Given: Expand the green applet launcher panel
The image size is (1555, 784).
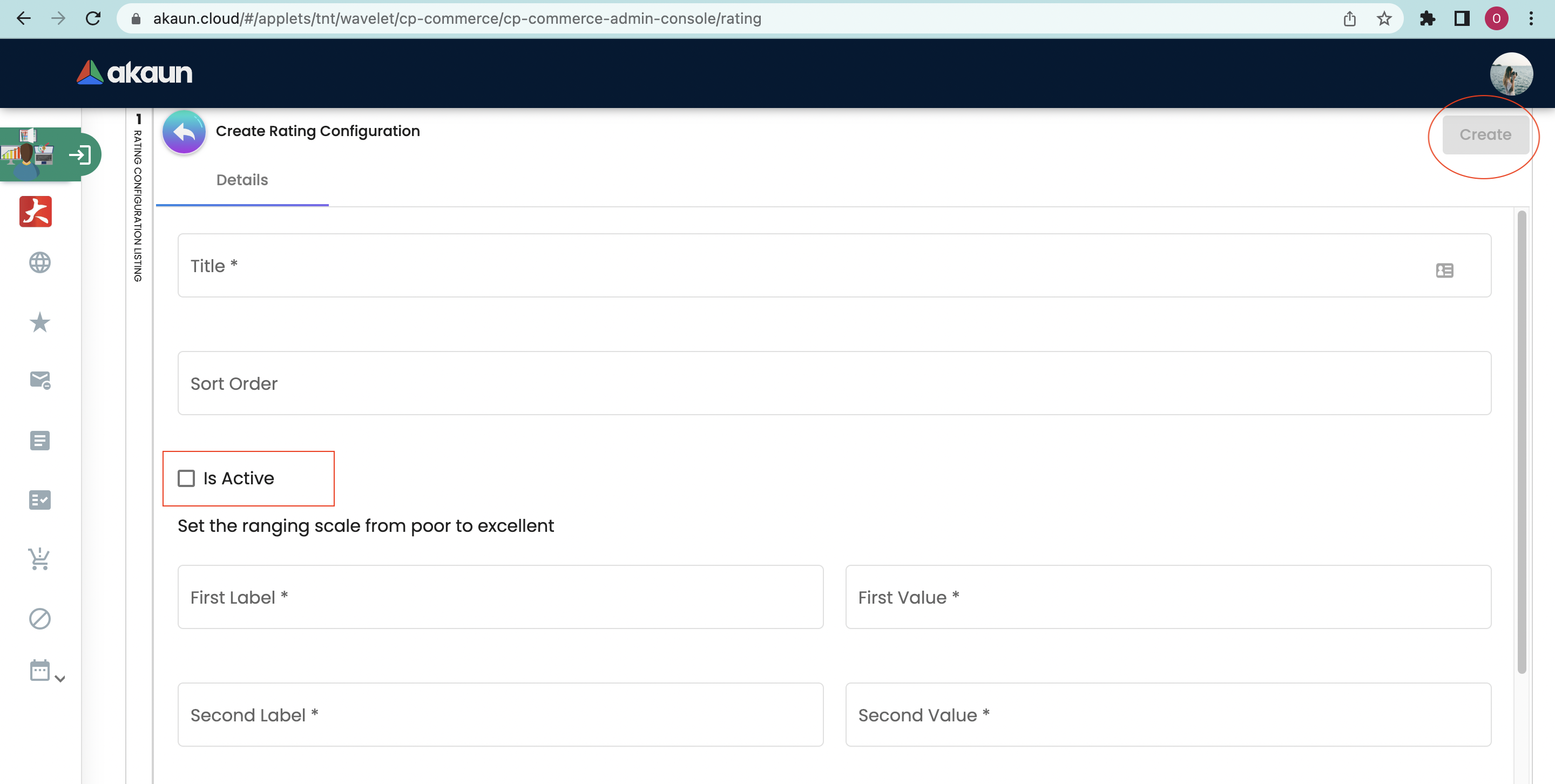Looking at the screenshot, I should tap(80, 155).
